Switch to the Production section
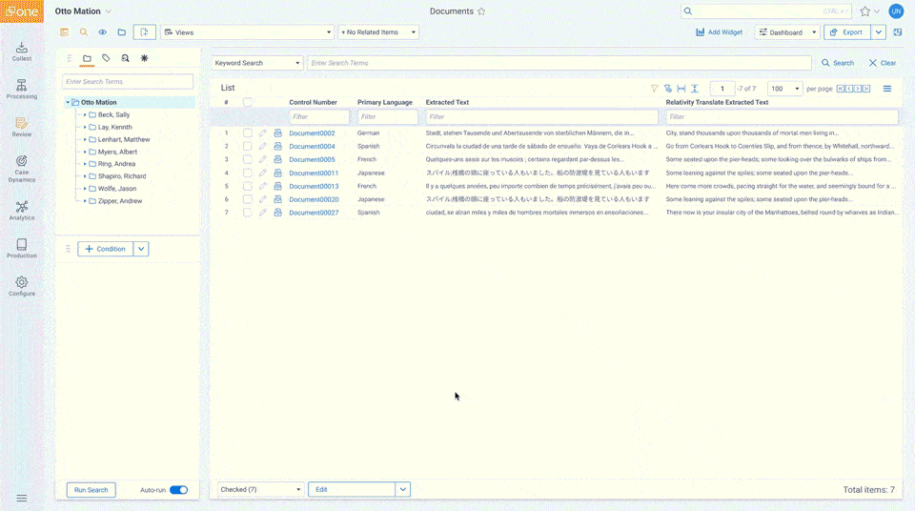Screen dimensions: 915x511 (x=21, y=249)
